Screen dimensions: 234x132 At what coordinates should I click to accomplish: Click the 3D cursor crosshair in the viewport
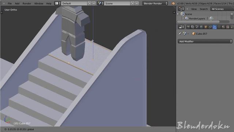click(93, 41)
